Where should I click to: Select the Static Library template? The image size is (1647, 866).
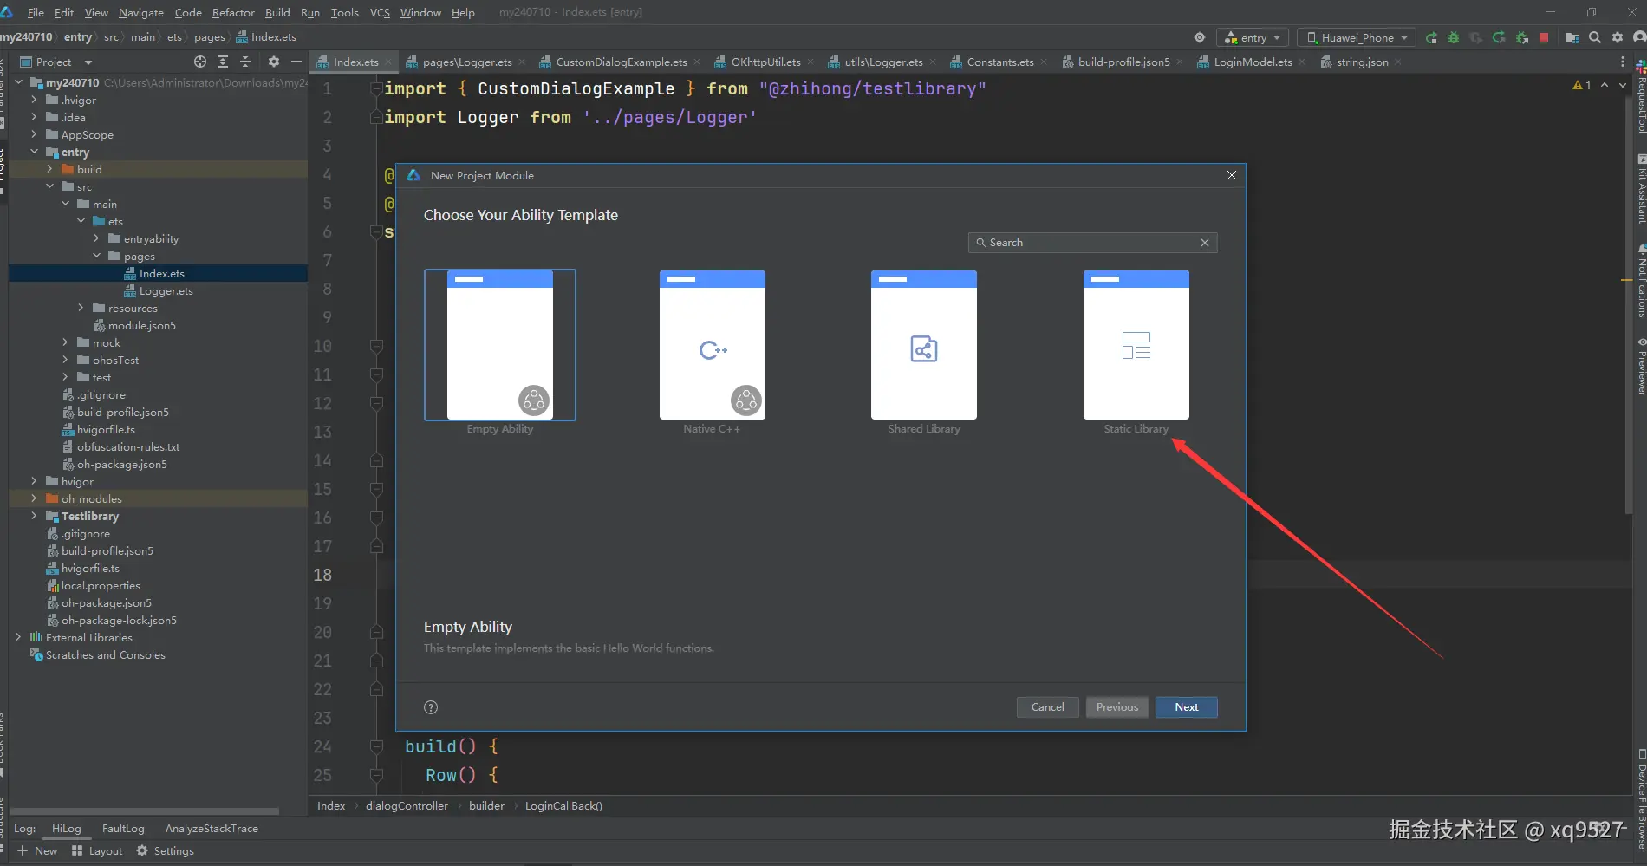click(x=1136, y=352)
